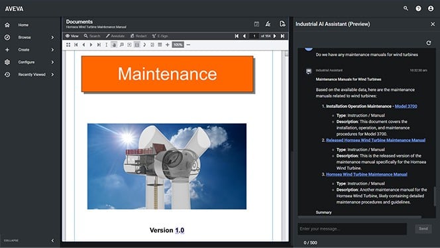The width and height of the screenshot is (440, 248).
Task: Click the thumbnails grid icon in the viewer toolbar
Action: click(68, 44)
